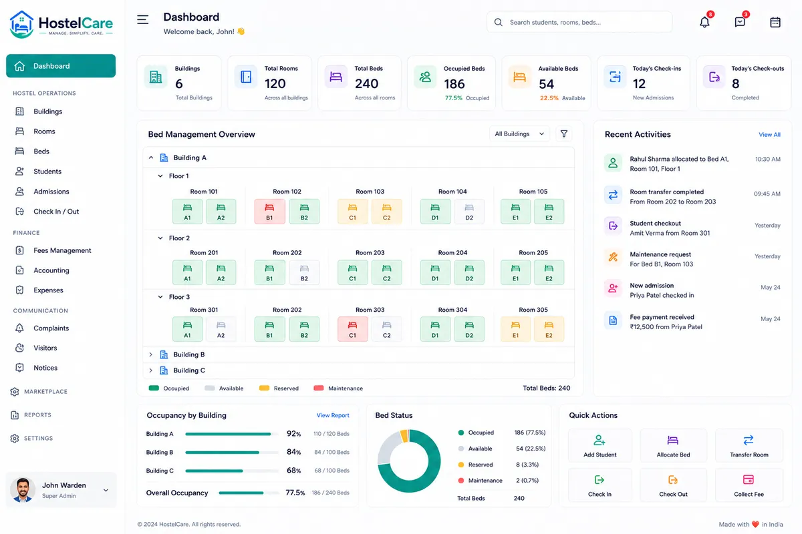The width and height of the screenshot is (802, 534).
Task: Select available bed A2 in Room 301
Action: pos(221,329)
